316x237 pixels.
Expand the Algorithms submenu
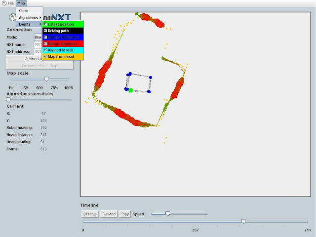tap(30, 18)
